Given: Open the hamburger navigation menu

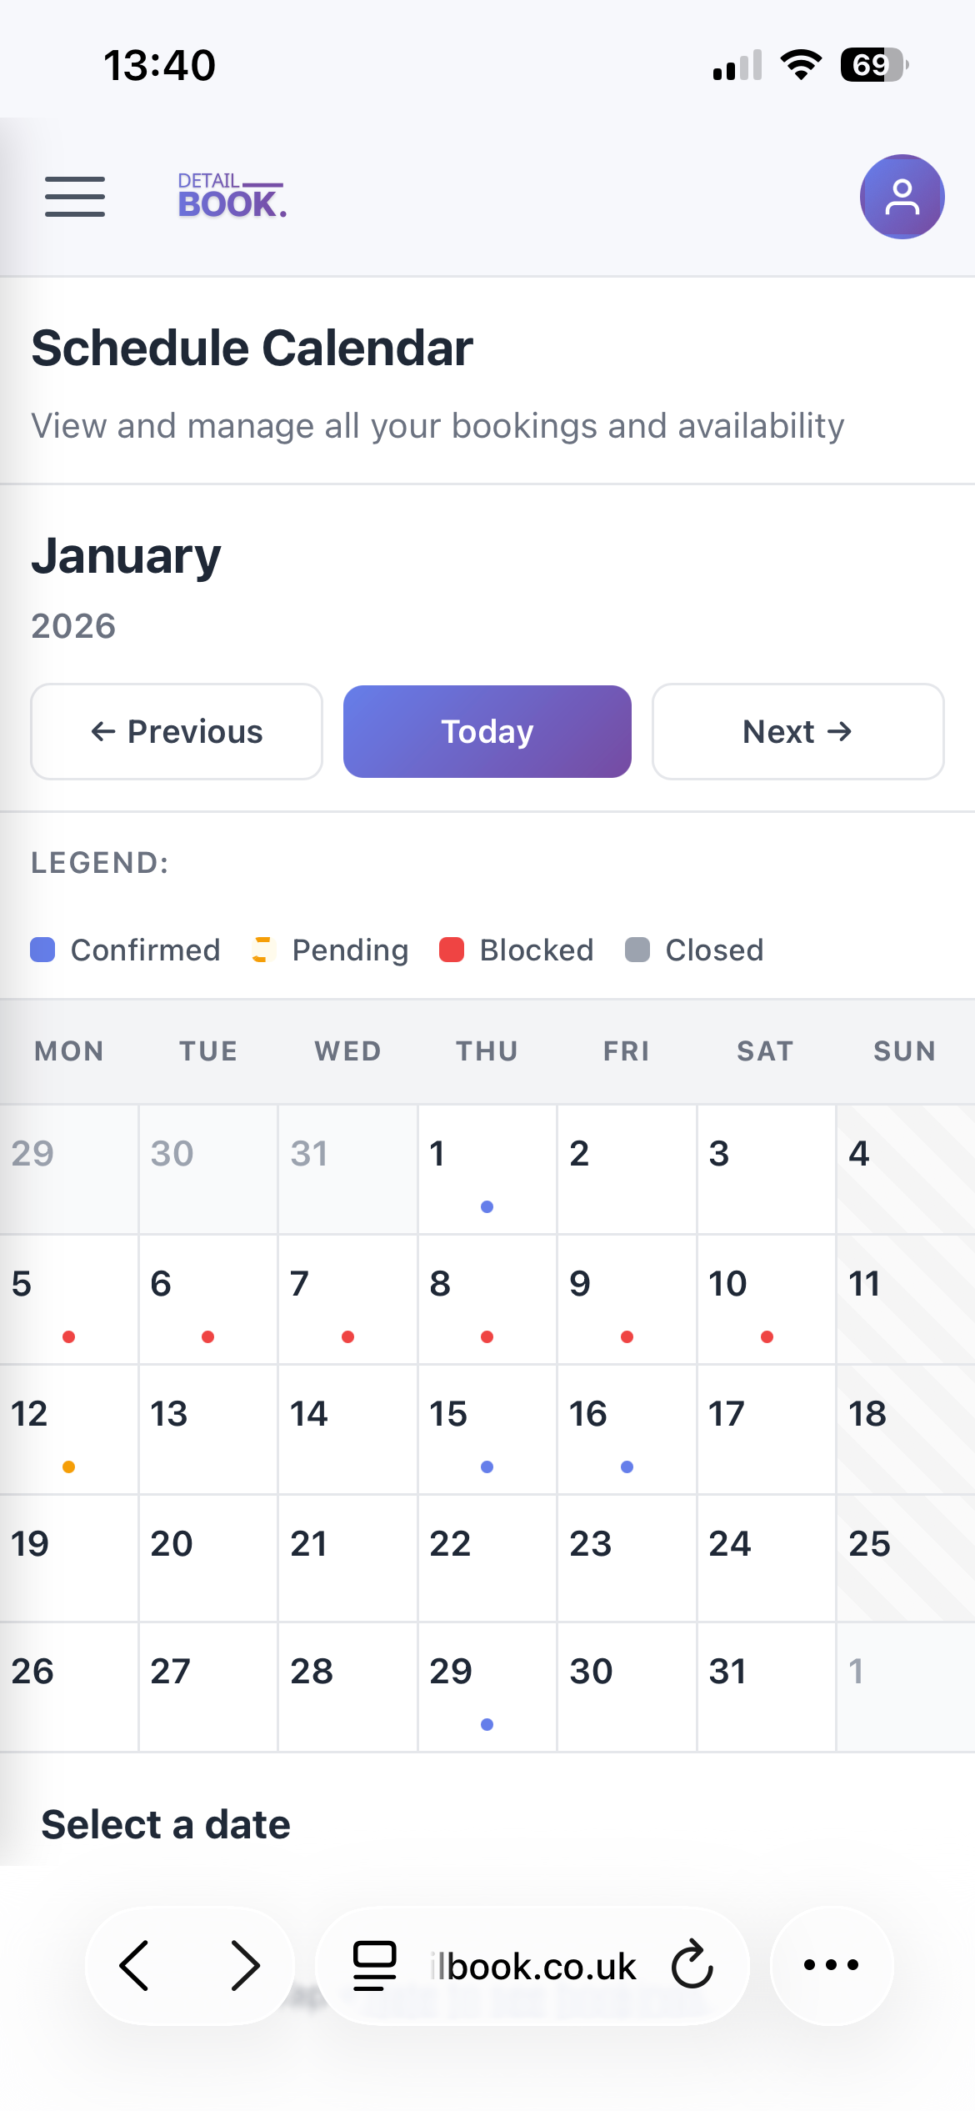Looking at the screenshot, I should tap(74, 196).
